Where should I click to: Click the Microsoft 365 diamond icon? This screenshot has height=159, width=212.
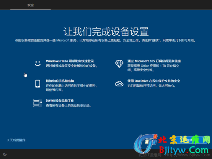point(119,64)
